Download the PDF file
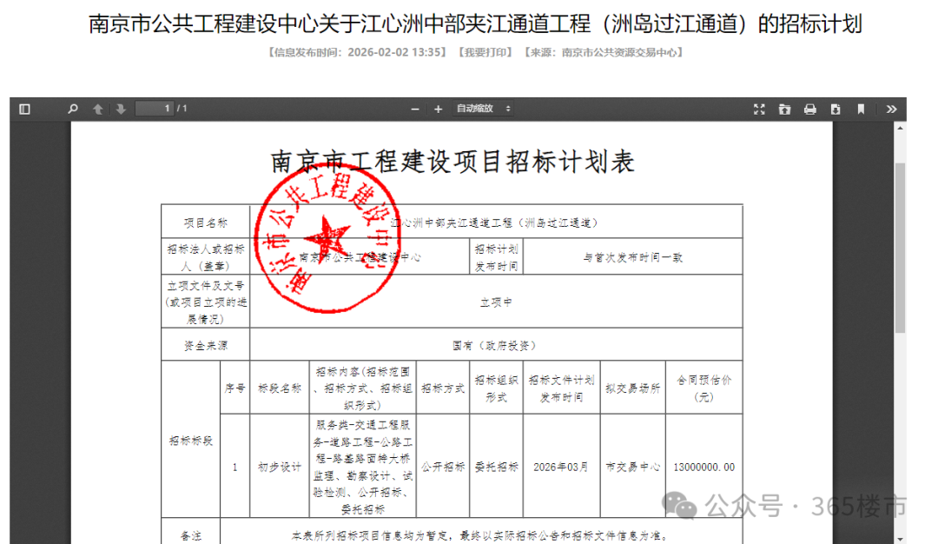Viewport: 938px width, 544px height. 836,109
